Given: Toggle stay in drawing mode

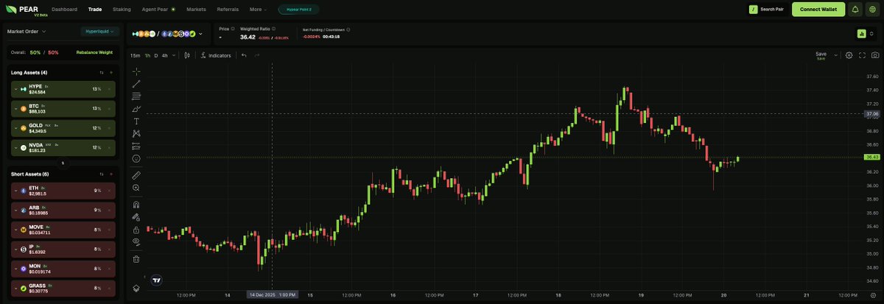Looking at the screenshot, I should (x=136, y=217).
